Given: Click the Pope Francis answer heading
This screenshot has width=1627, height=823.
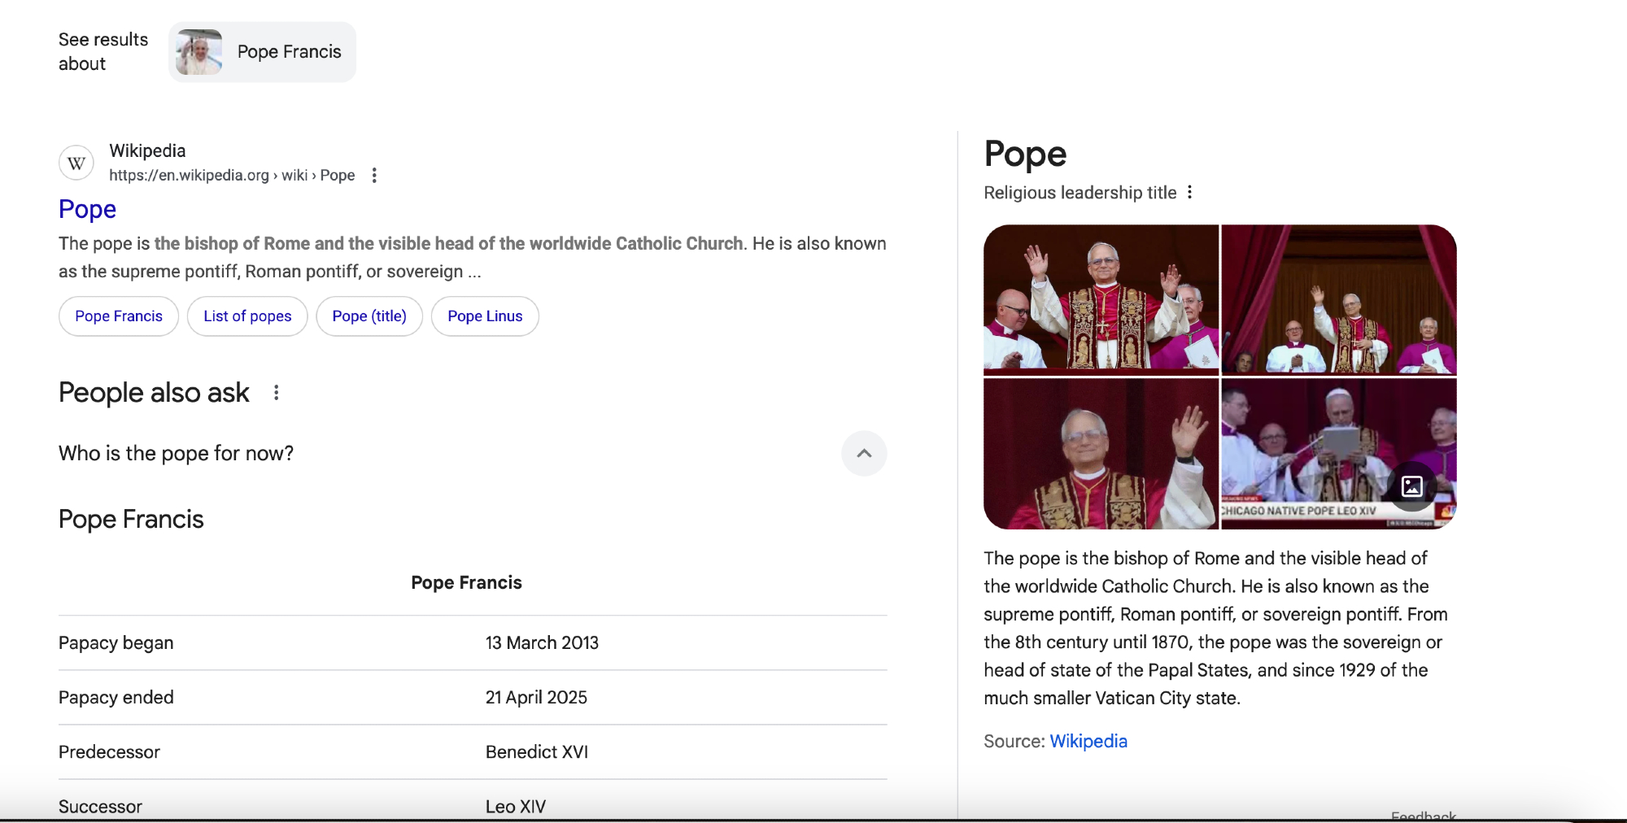Looking at the screenshot, I should pyautogui.click(x=131, y=520).
